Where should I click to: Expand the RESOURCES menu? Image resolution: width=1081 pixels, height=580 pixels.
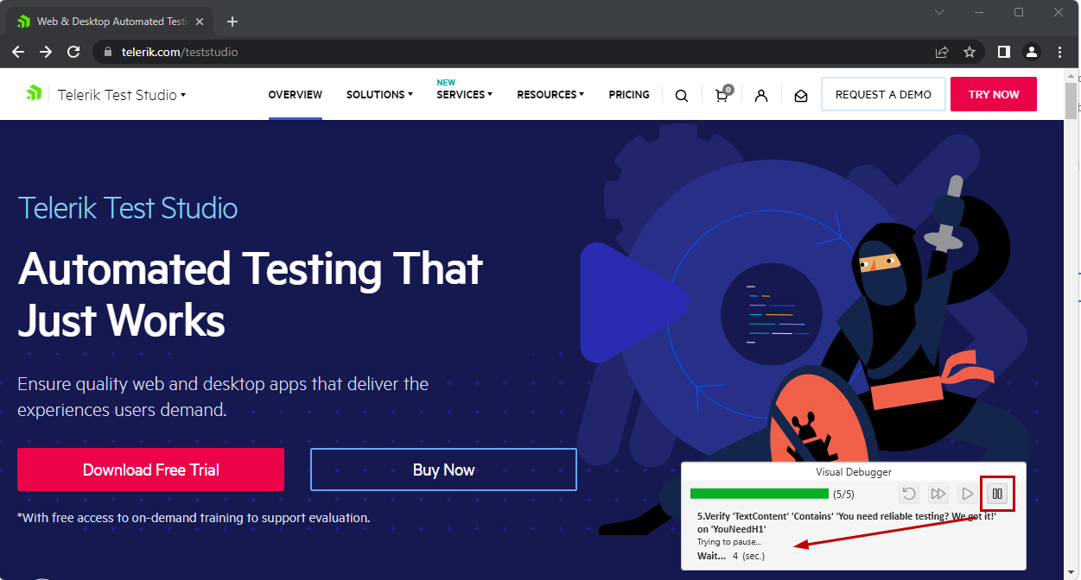click(x=550, y=95)
